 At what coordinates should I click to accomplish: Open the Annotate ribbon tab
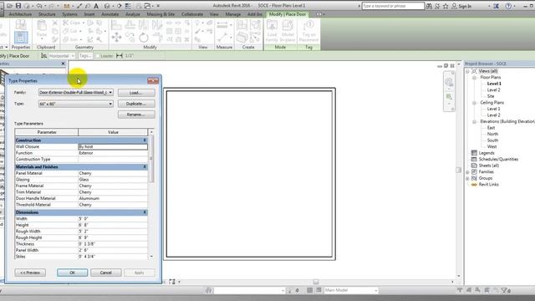(110, 14)
